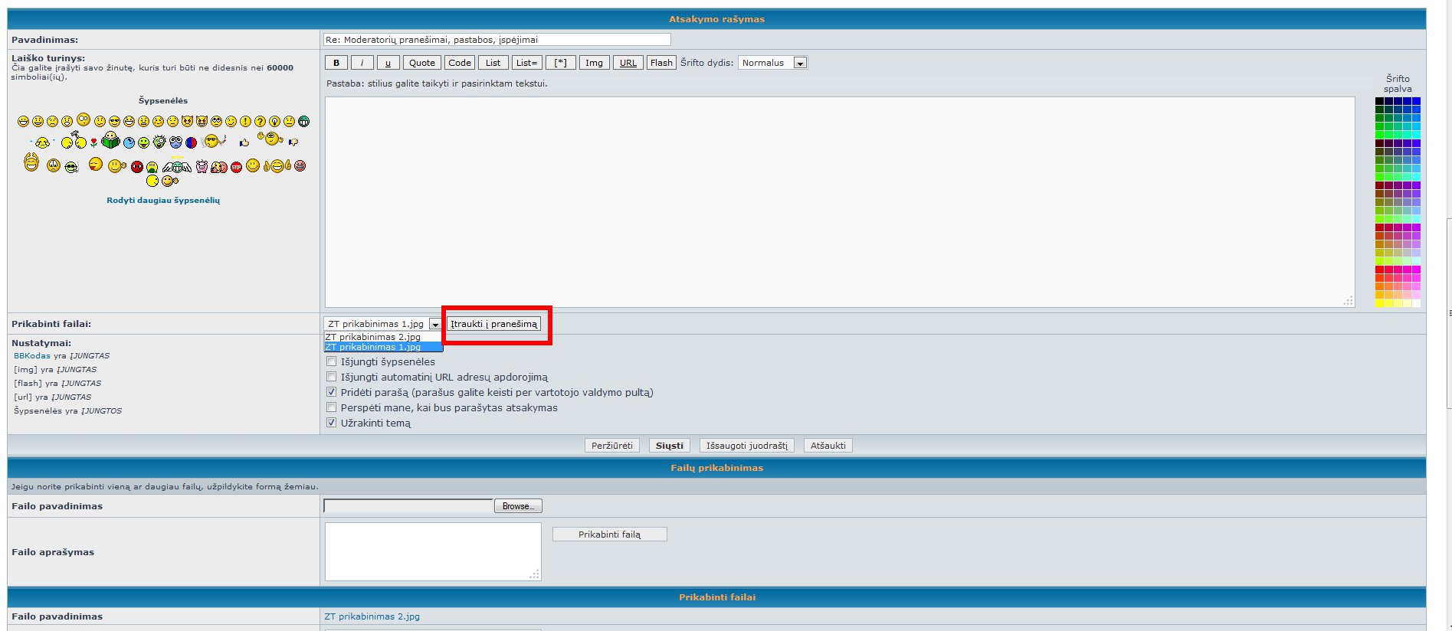1452x631 pixels.
Task: Toggle bold B formatting button
Action: point(336,63)
